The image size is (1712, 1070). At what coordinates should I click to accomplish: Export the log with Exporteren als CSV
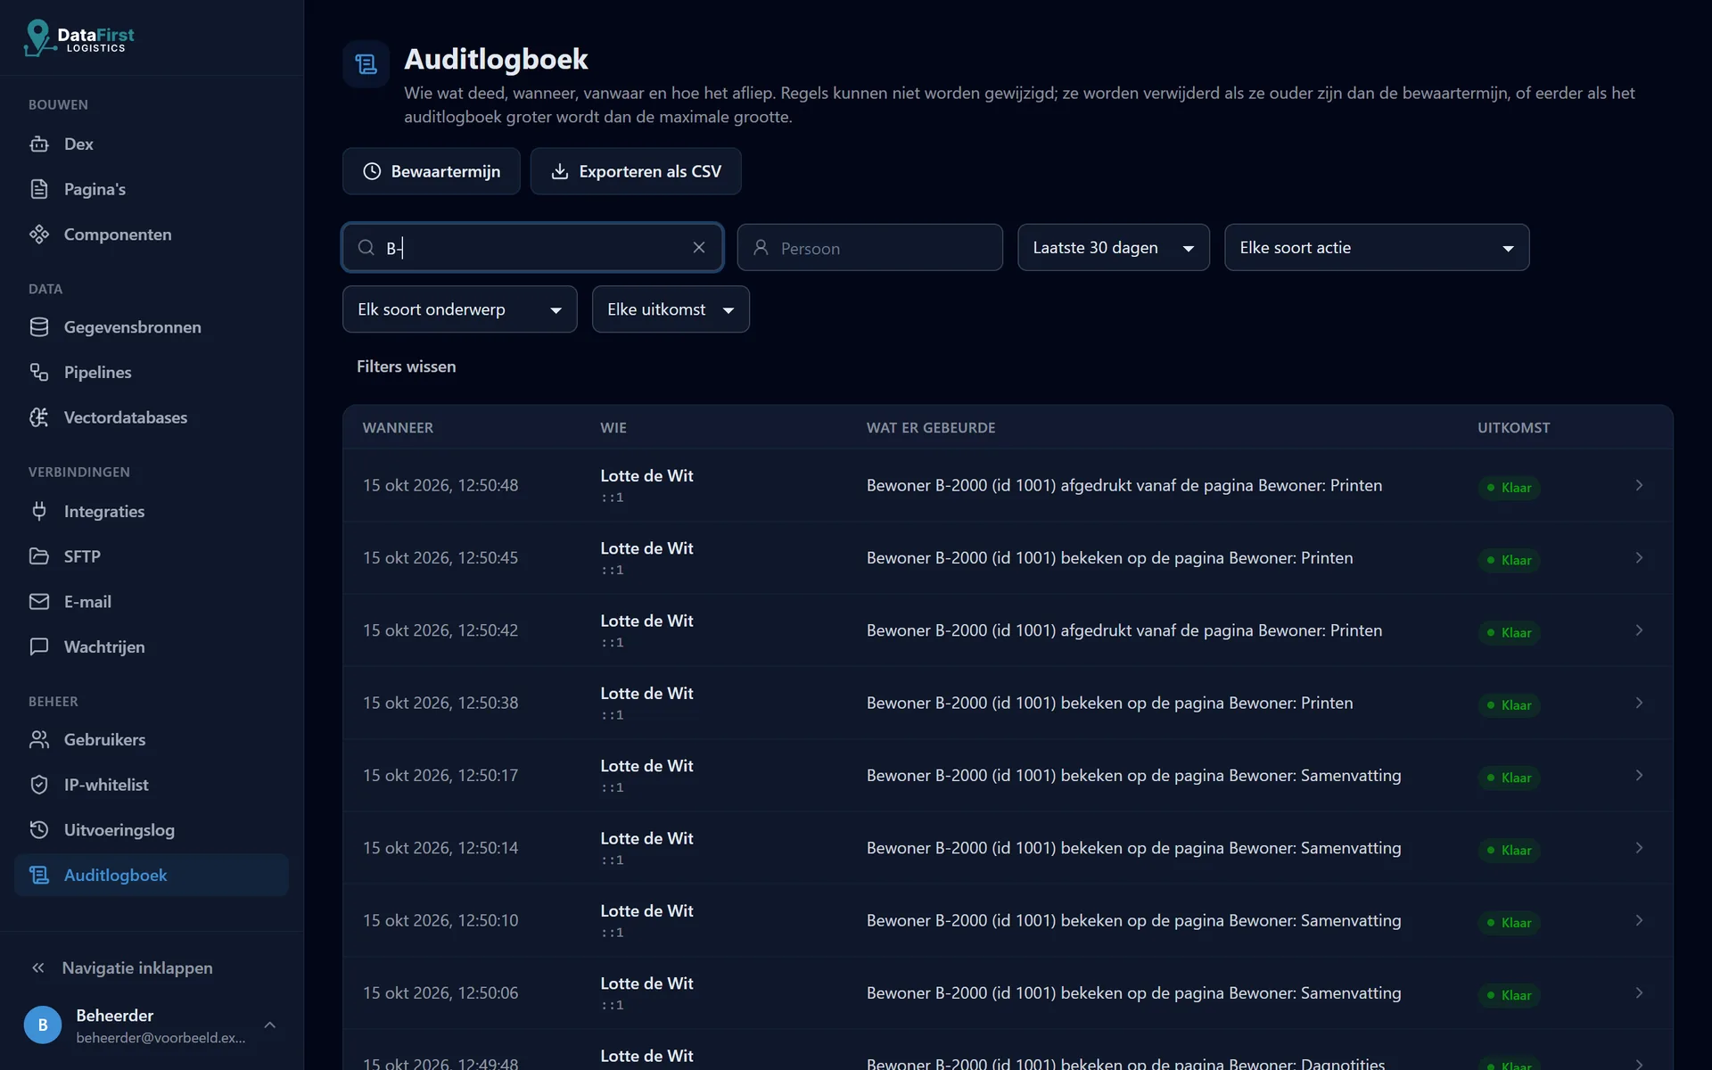636,171
